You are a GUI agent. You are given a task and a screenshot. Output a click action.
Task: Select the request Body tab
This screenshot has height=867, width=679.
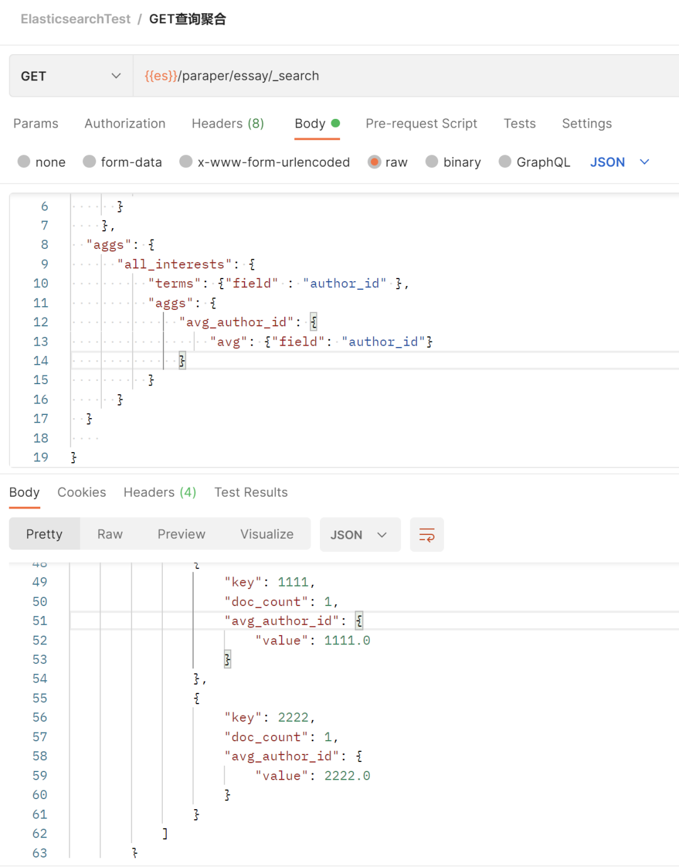[317, 124]
